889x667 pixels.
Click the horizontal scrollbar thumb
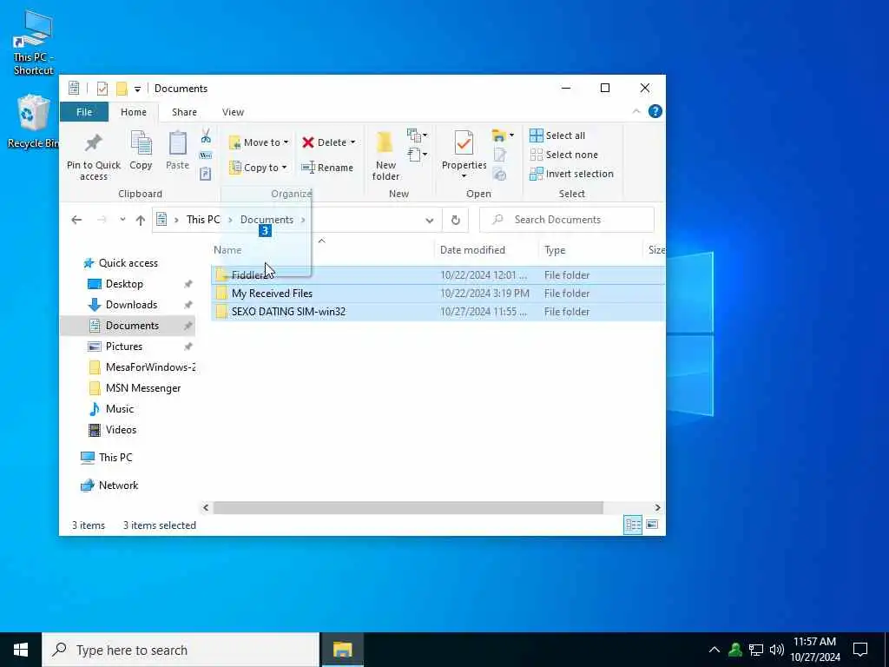point(408,507)
